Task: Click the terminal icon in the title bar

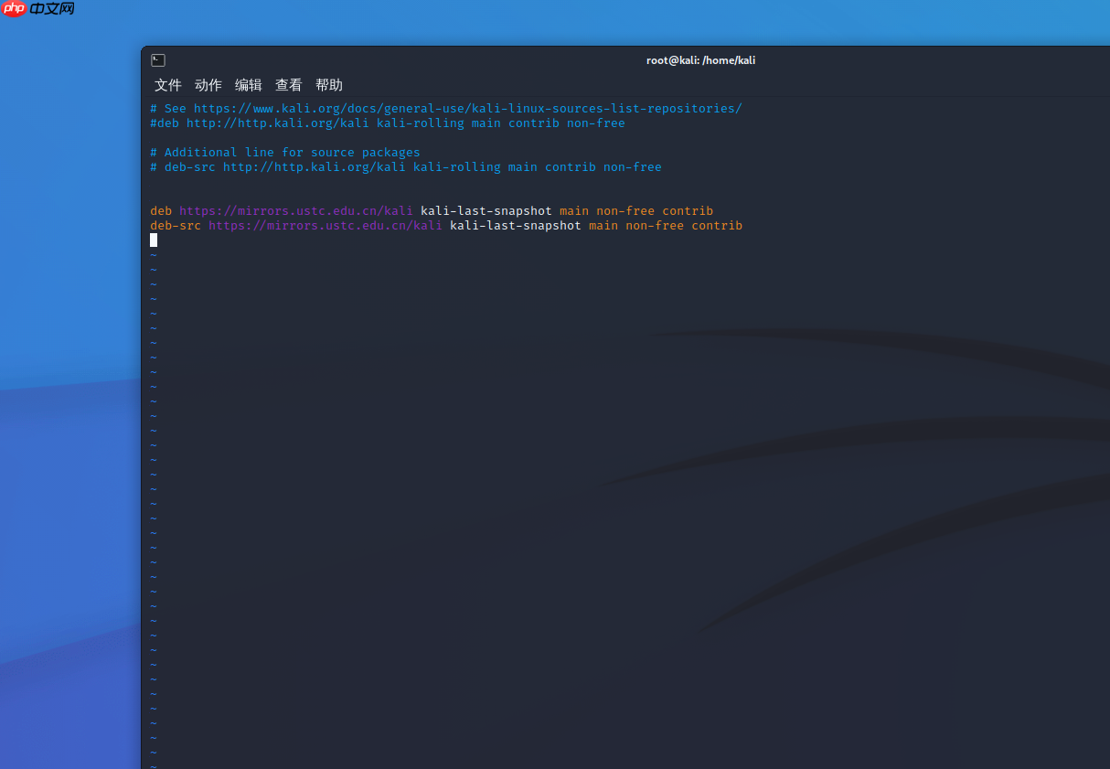Action: (157, 59)
